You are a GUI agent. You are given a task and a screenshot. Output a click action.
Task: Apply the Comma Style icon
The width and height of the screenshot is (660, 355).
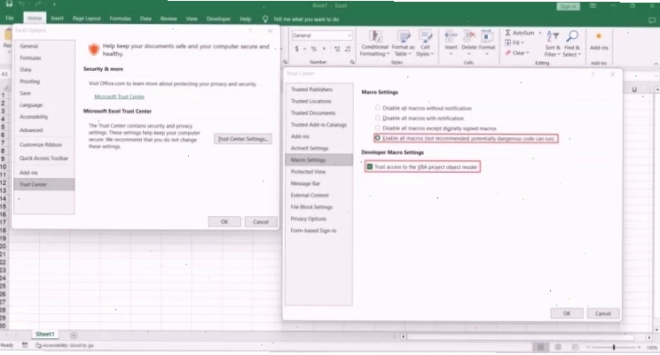324,50
